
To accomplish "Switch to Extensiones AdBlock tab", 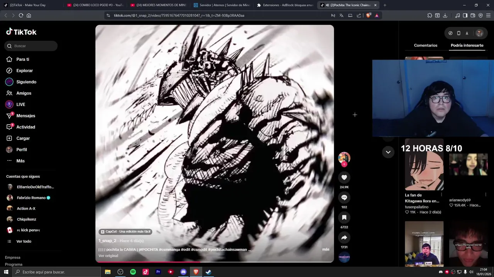I will (285, 5).
